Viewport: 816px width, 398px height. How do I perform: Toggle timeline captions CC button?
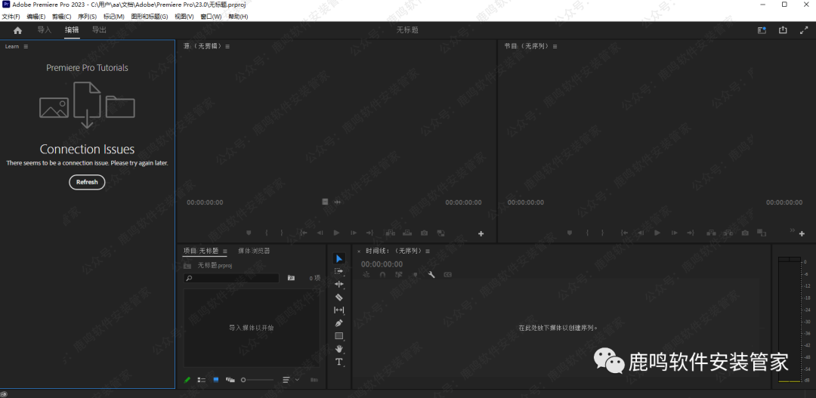tap(447, 275)
